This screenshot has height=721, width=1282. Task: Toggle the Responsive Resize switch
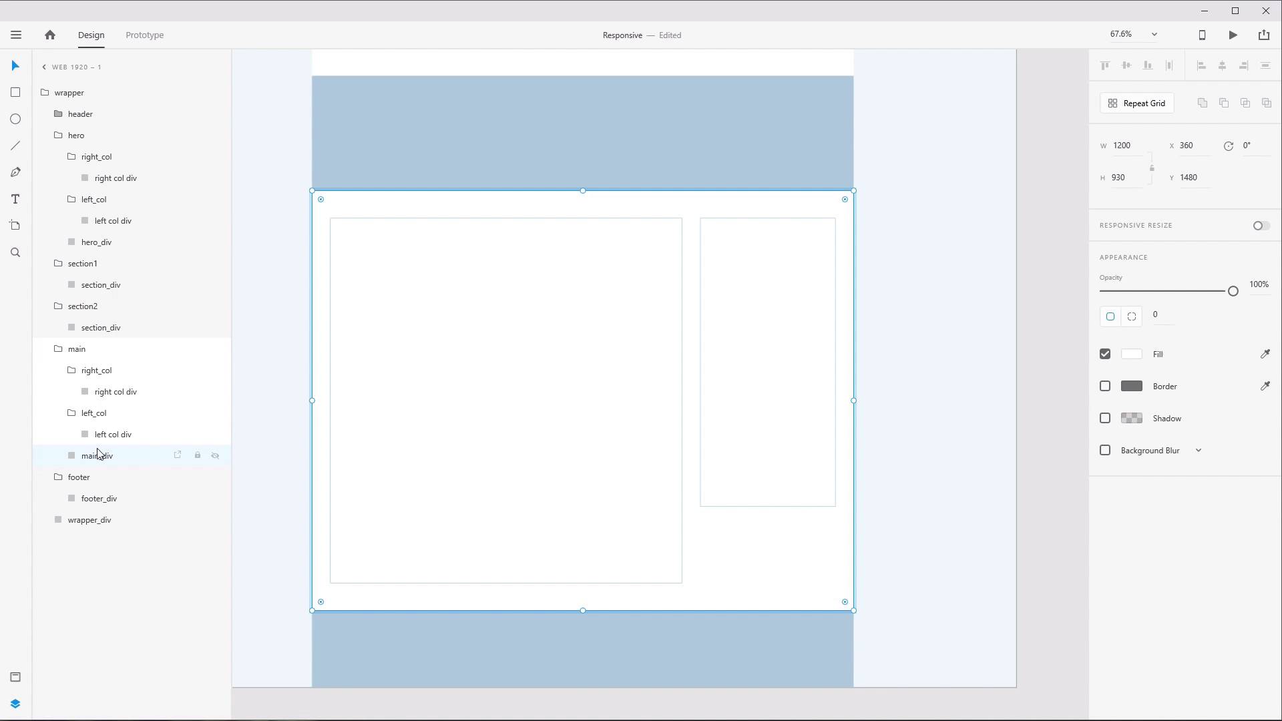1261,226
